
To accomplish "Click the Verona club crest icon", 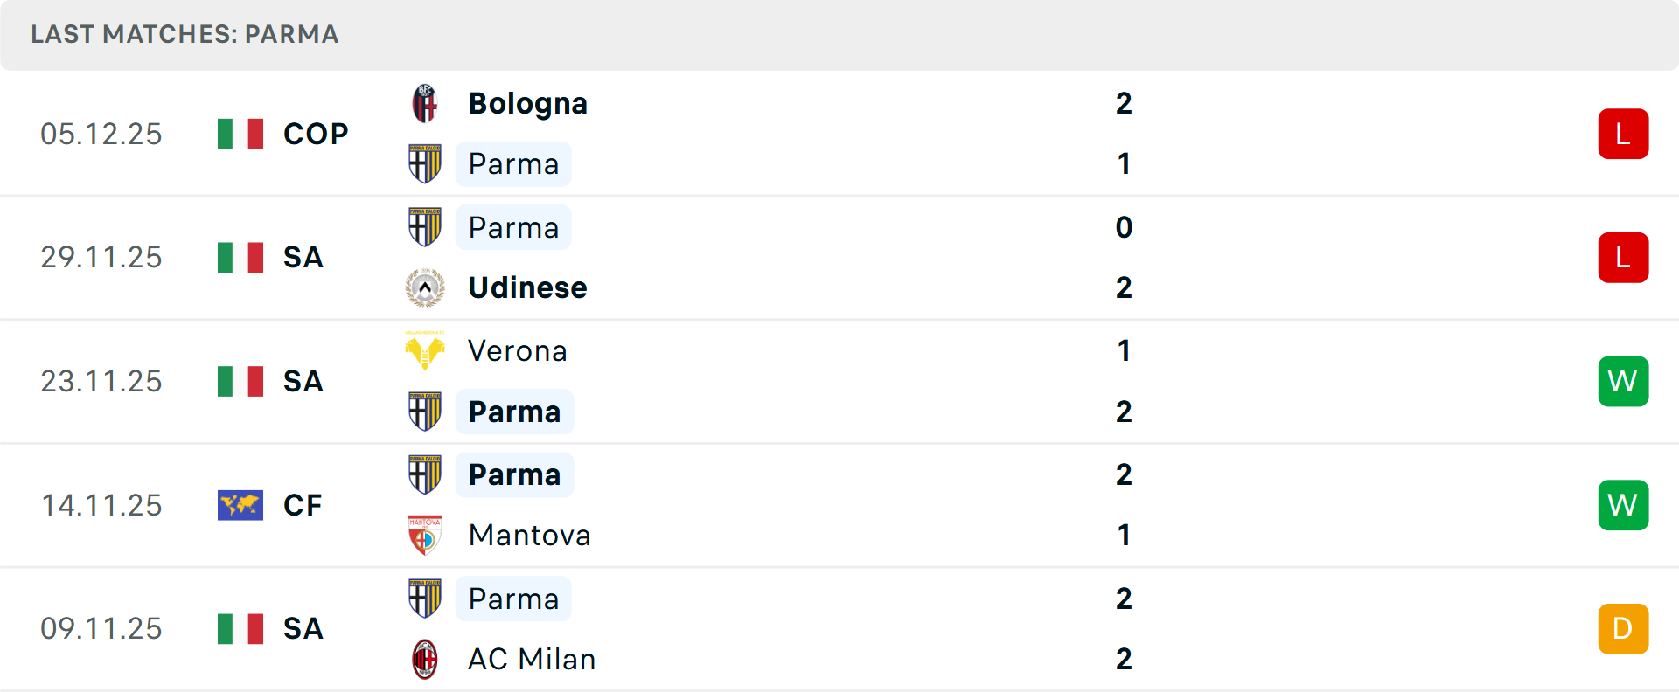I will [x=425, y=351].
